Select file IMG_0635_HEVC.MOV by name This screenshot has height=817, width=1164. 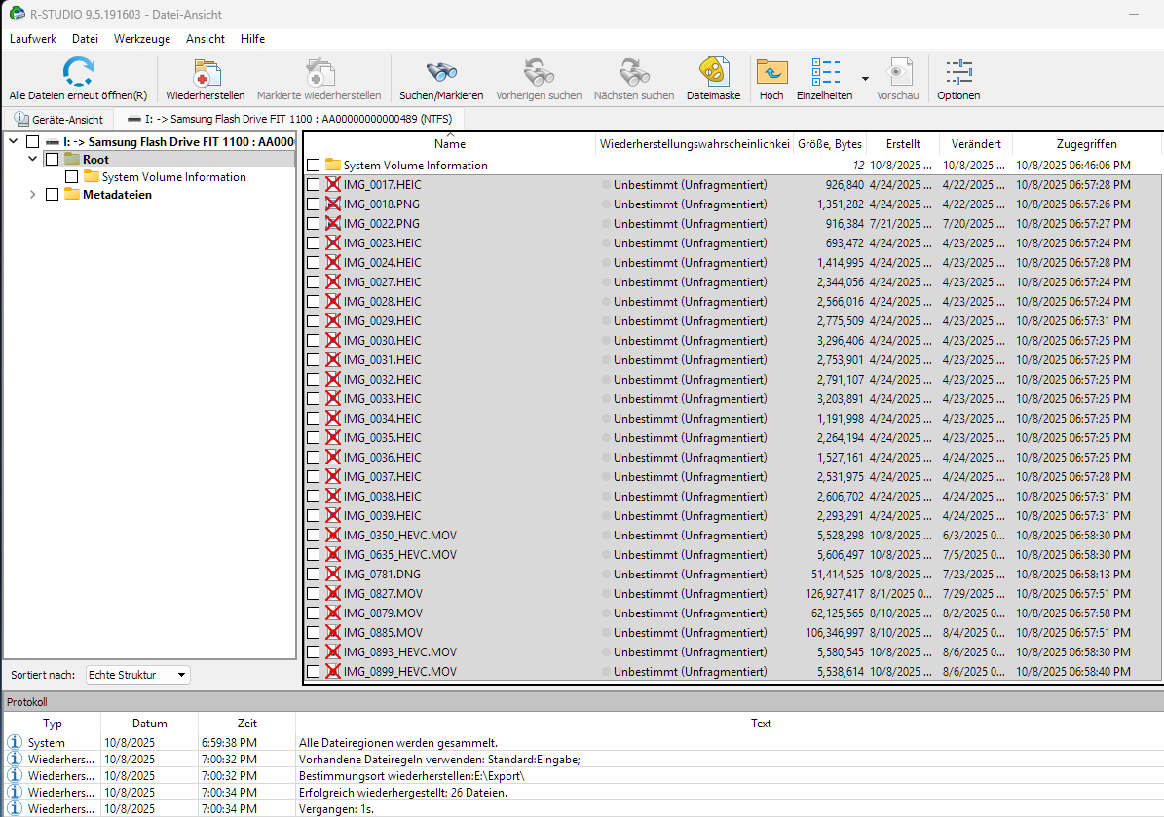click(400, 554)
